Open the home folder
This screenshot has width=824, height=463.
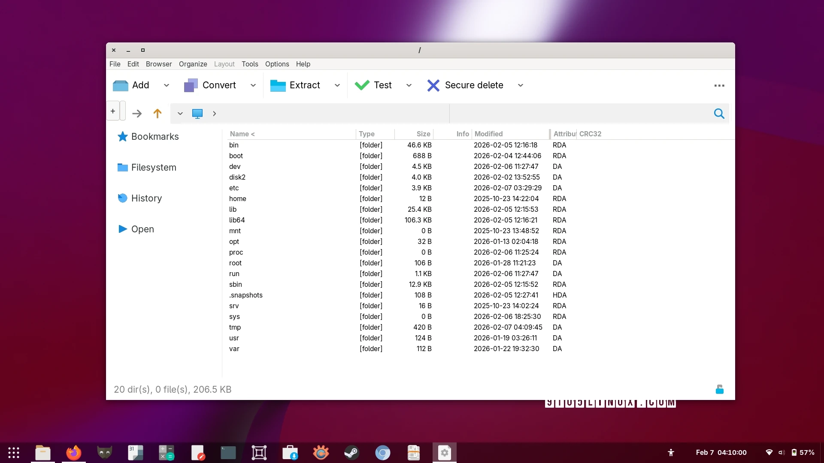tap(238, 198)
